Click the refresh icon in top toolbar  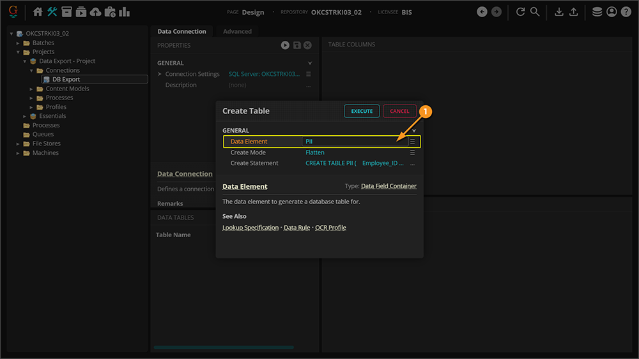point(521,12)
